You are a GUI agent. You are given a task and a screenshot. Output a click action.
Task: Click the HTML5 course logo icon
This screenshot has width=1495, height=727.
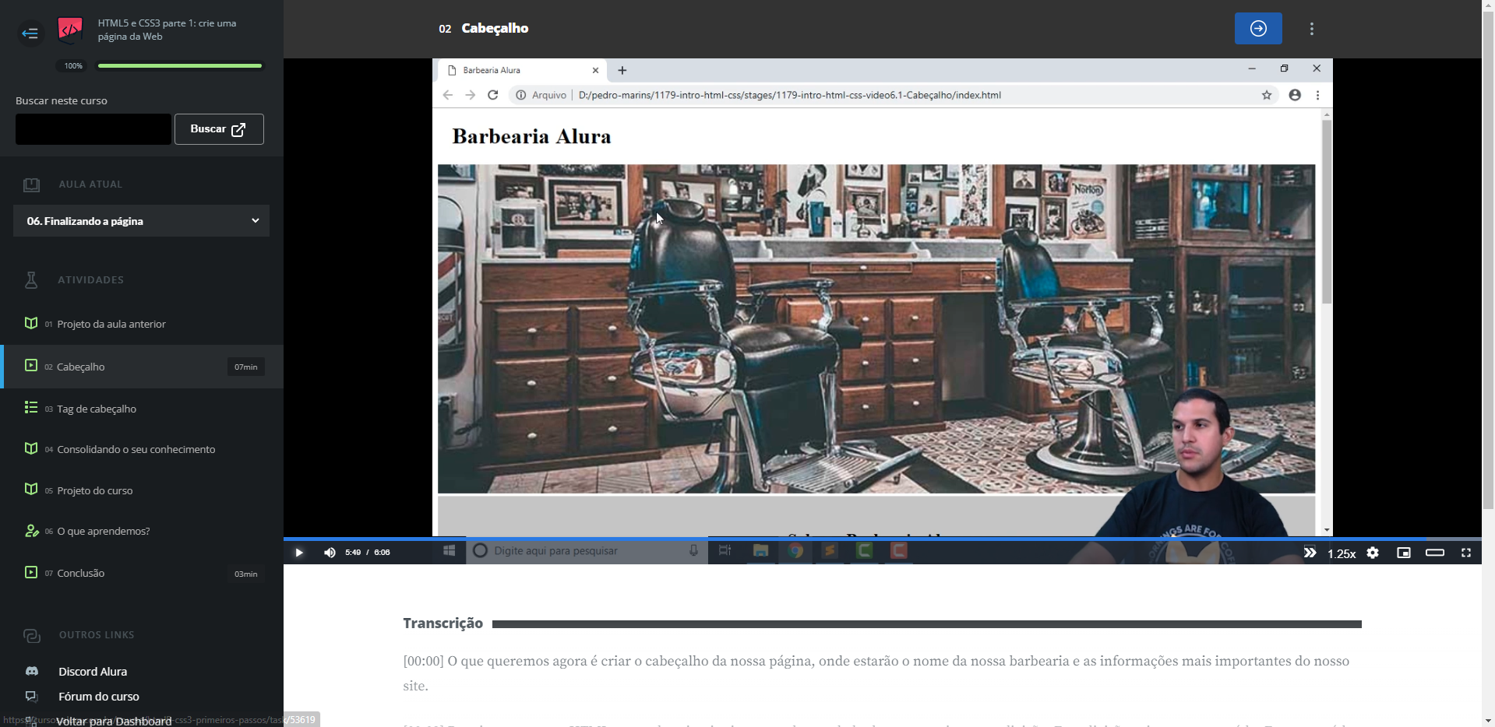pyautogui.click(x=70, y=30)
